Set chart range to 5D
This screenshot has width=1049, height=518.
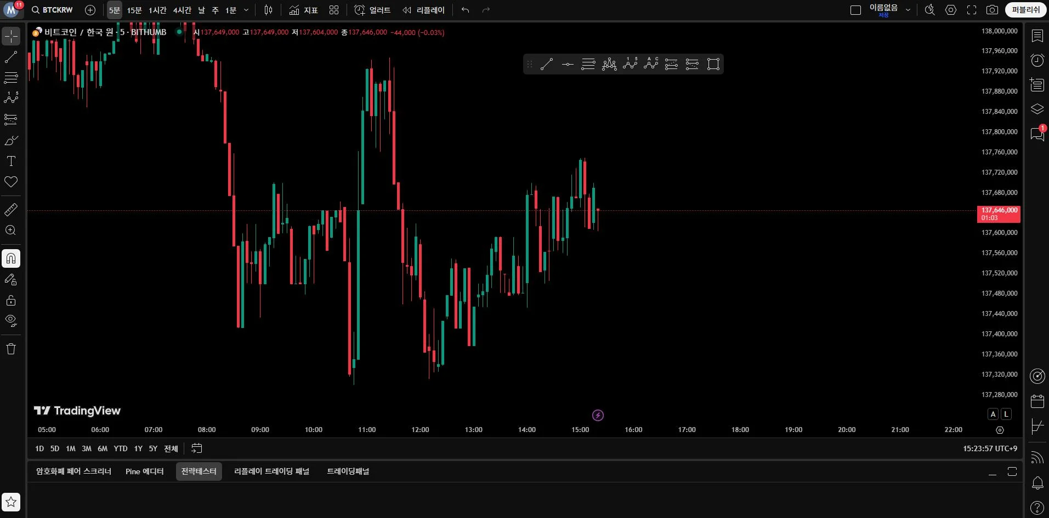click(x=55, y=448)
